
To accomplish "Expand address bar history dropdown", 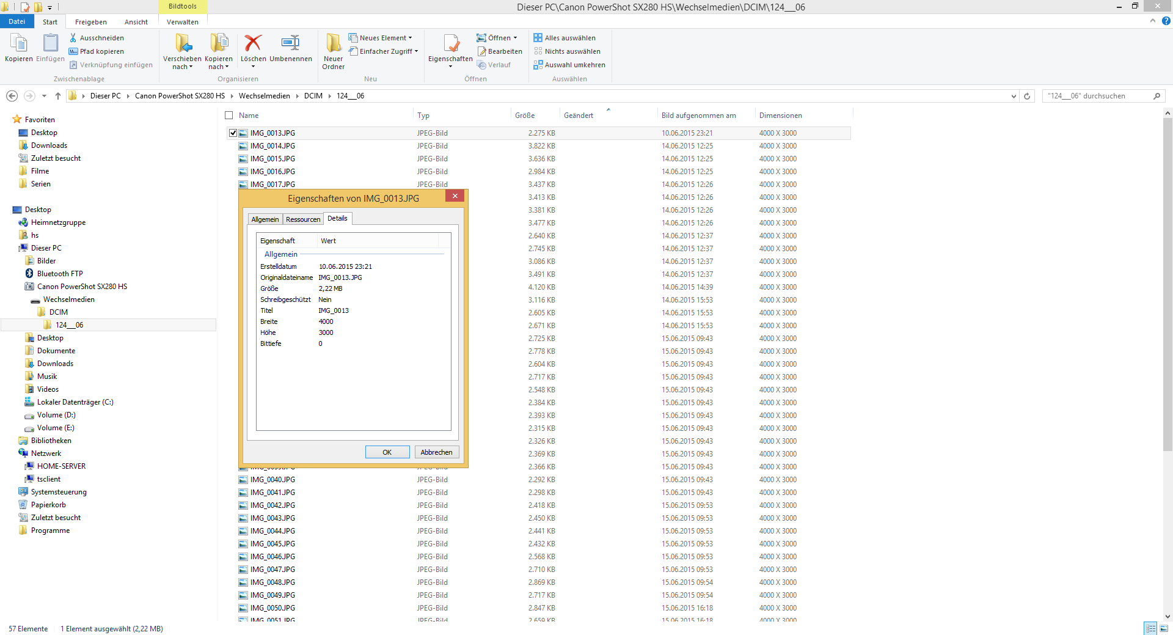I will (x=1014, y=96).
